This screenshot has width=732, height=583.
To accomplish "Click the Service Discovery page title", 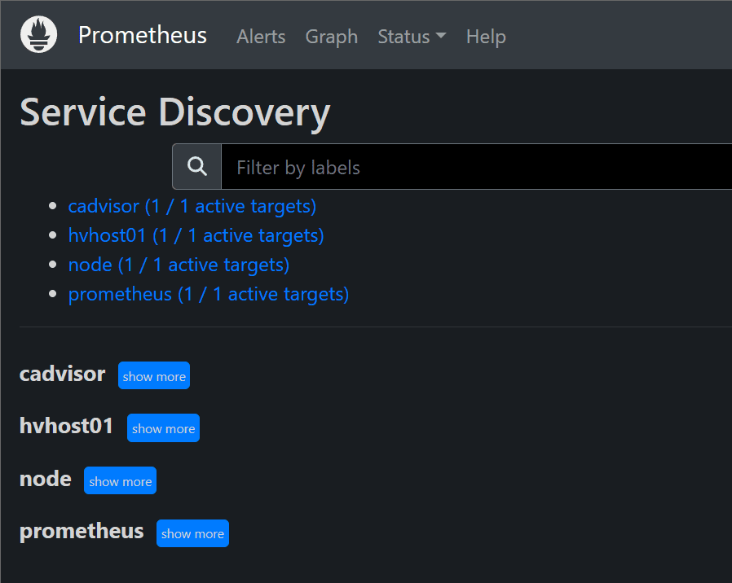I will point(174,112).
